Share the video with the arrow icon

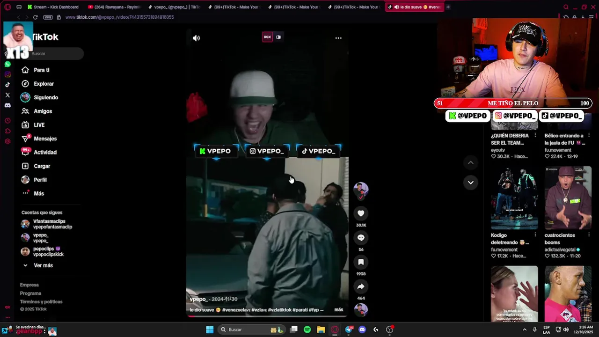point(361,286)
